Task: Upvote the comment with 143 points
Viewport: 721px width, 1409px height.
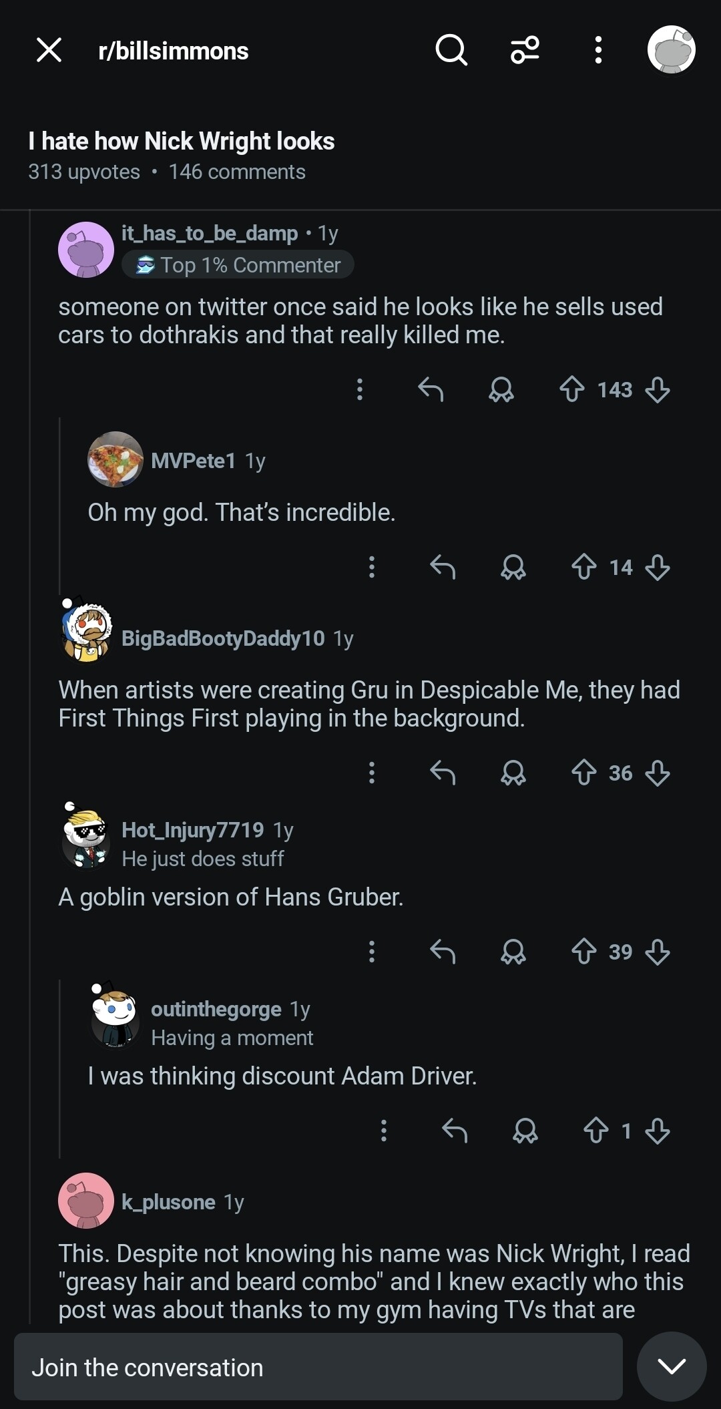Action: coord(572,389)
